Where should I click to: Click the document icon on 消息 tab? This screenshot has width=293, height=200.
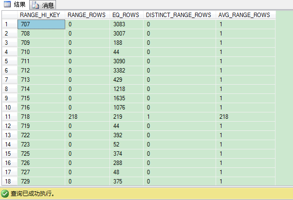[x=36, y=5]
